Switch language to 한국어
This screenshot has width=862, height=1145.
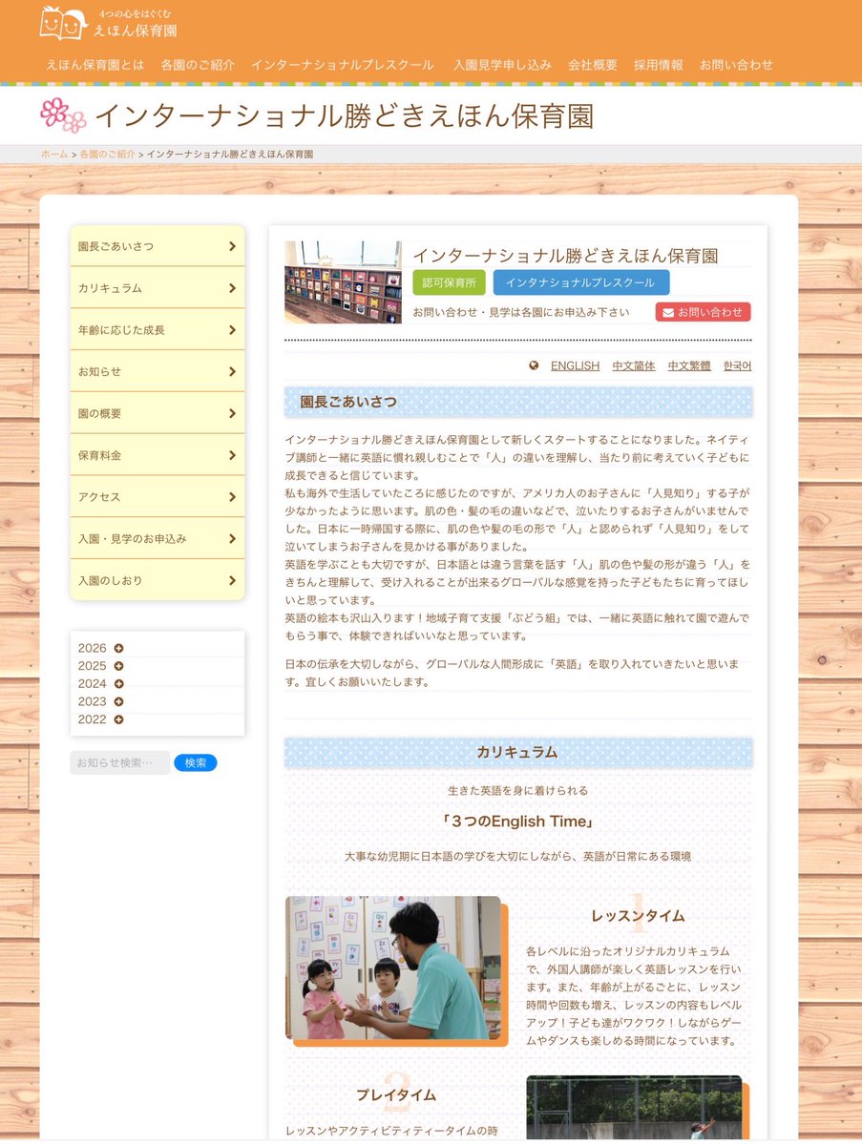tap(737, 365)
